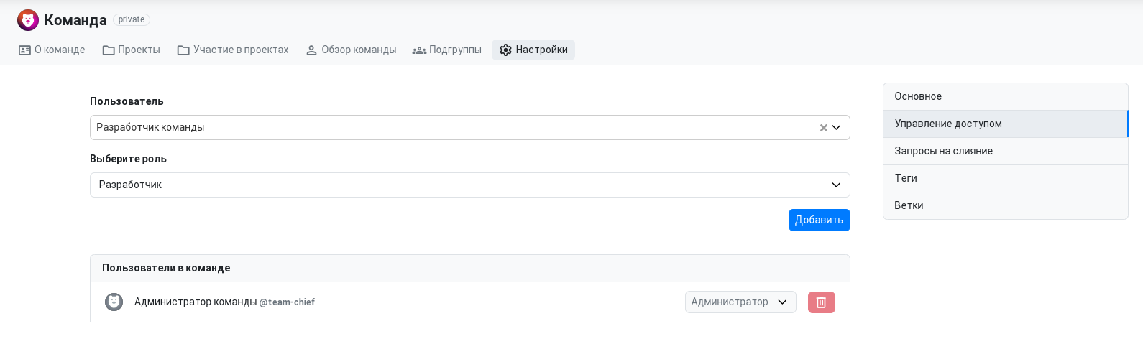Screen dimensions: 1143x339
Task: Open the Администратор role dropdown in the user row
Action: [x=740, y=302]
